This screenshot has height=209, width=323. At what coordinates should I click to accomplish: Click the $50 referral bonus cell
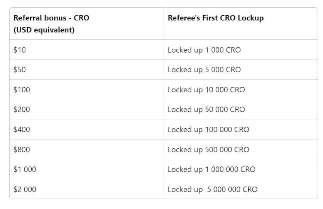click(x=20, y=70)
